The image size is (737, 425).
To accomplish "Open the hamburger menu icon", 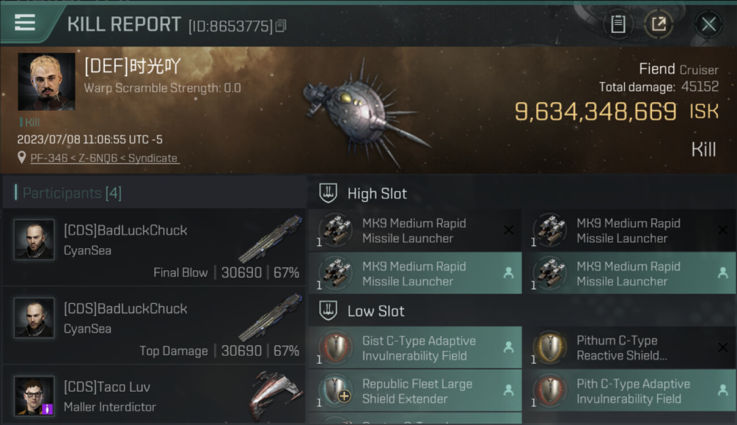I will coord(25,23).
